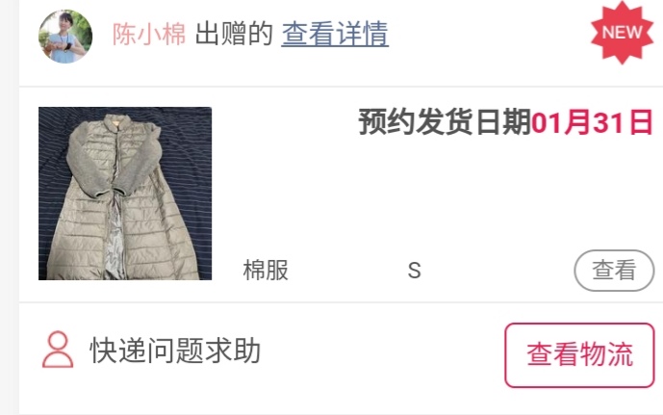Click the person icon beside 快递问题求助
This screenshot has height=415, width=663.
click(x=58, y=350)
